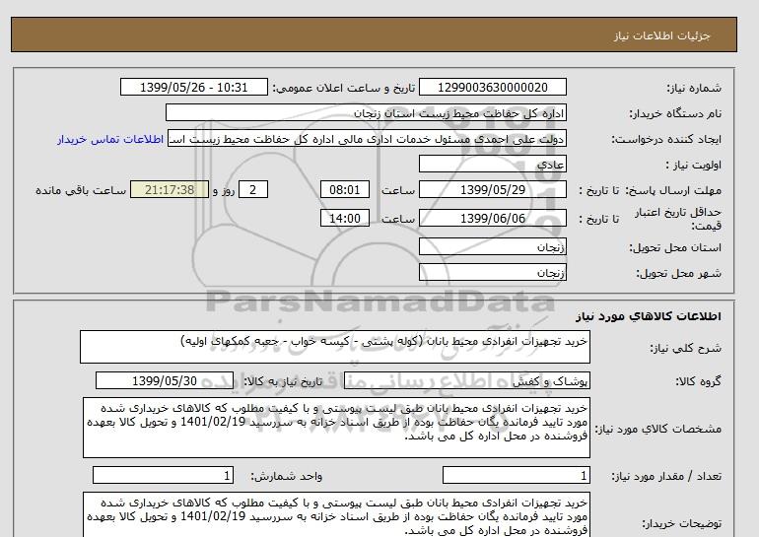Select the گروه کالا field پوشاک و کفش
Viewport: 759px width, 537px height.
point(467,380)
